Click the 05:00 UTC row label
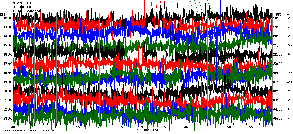This screenshot has height=134, width=293. coord(278,119)
